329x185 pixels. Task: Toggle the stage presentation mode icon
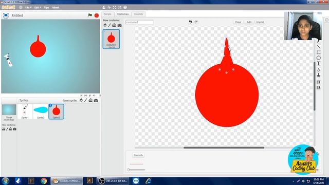(x=6, y=15)
